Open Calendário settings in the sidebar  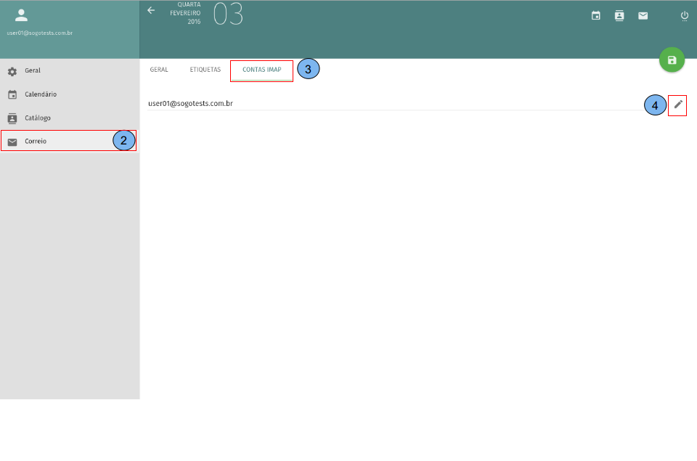click(x=40, y=94)
